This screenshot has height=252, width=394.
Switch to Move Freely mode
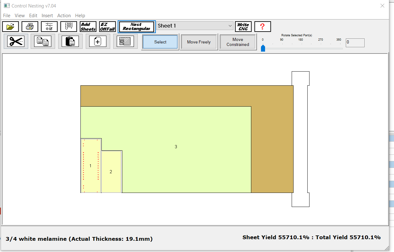coord(199,42)
